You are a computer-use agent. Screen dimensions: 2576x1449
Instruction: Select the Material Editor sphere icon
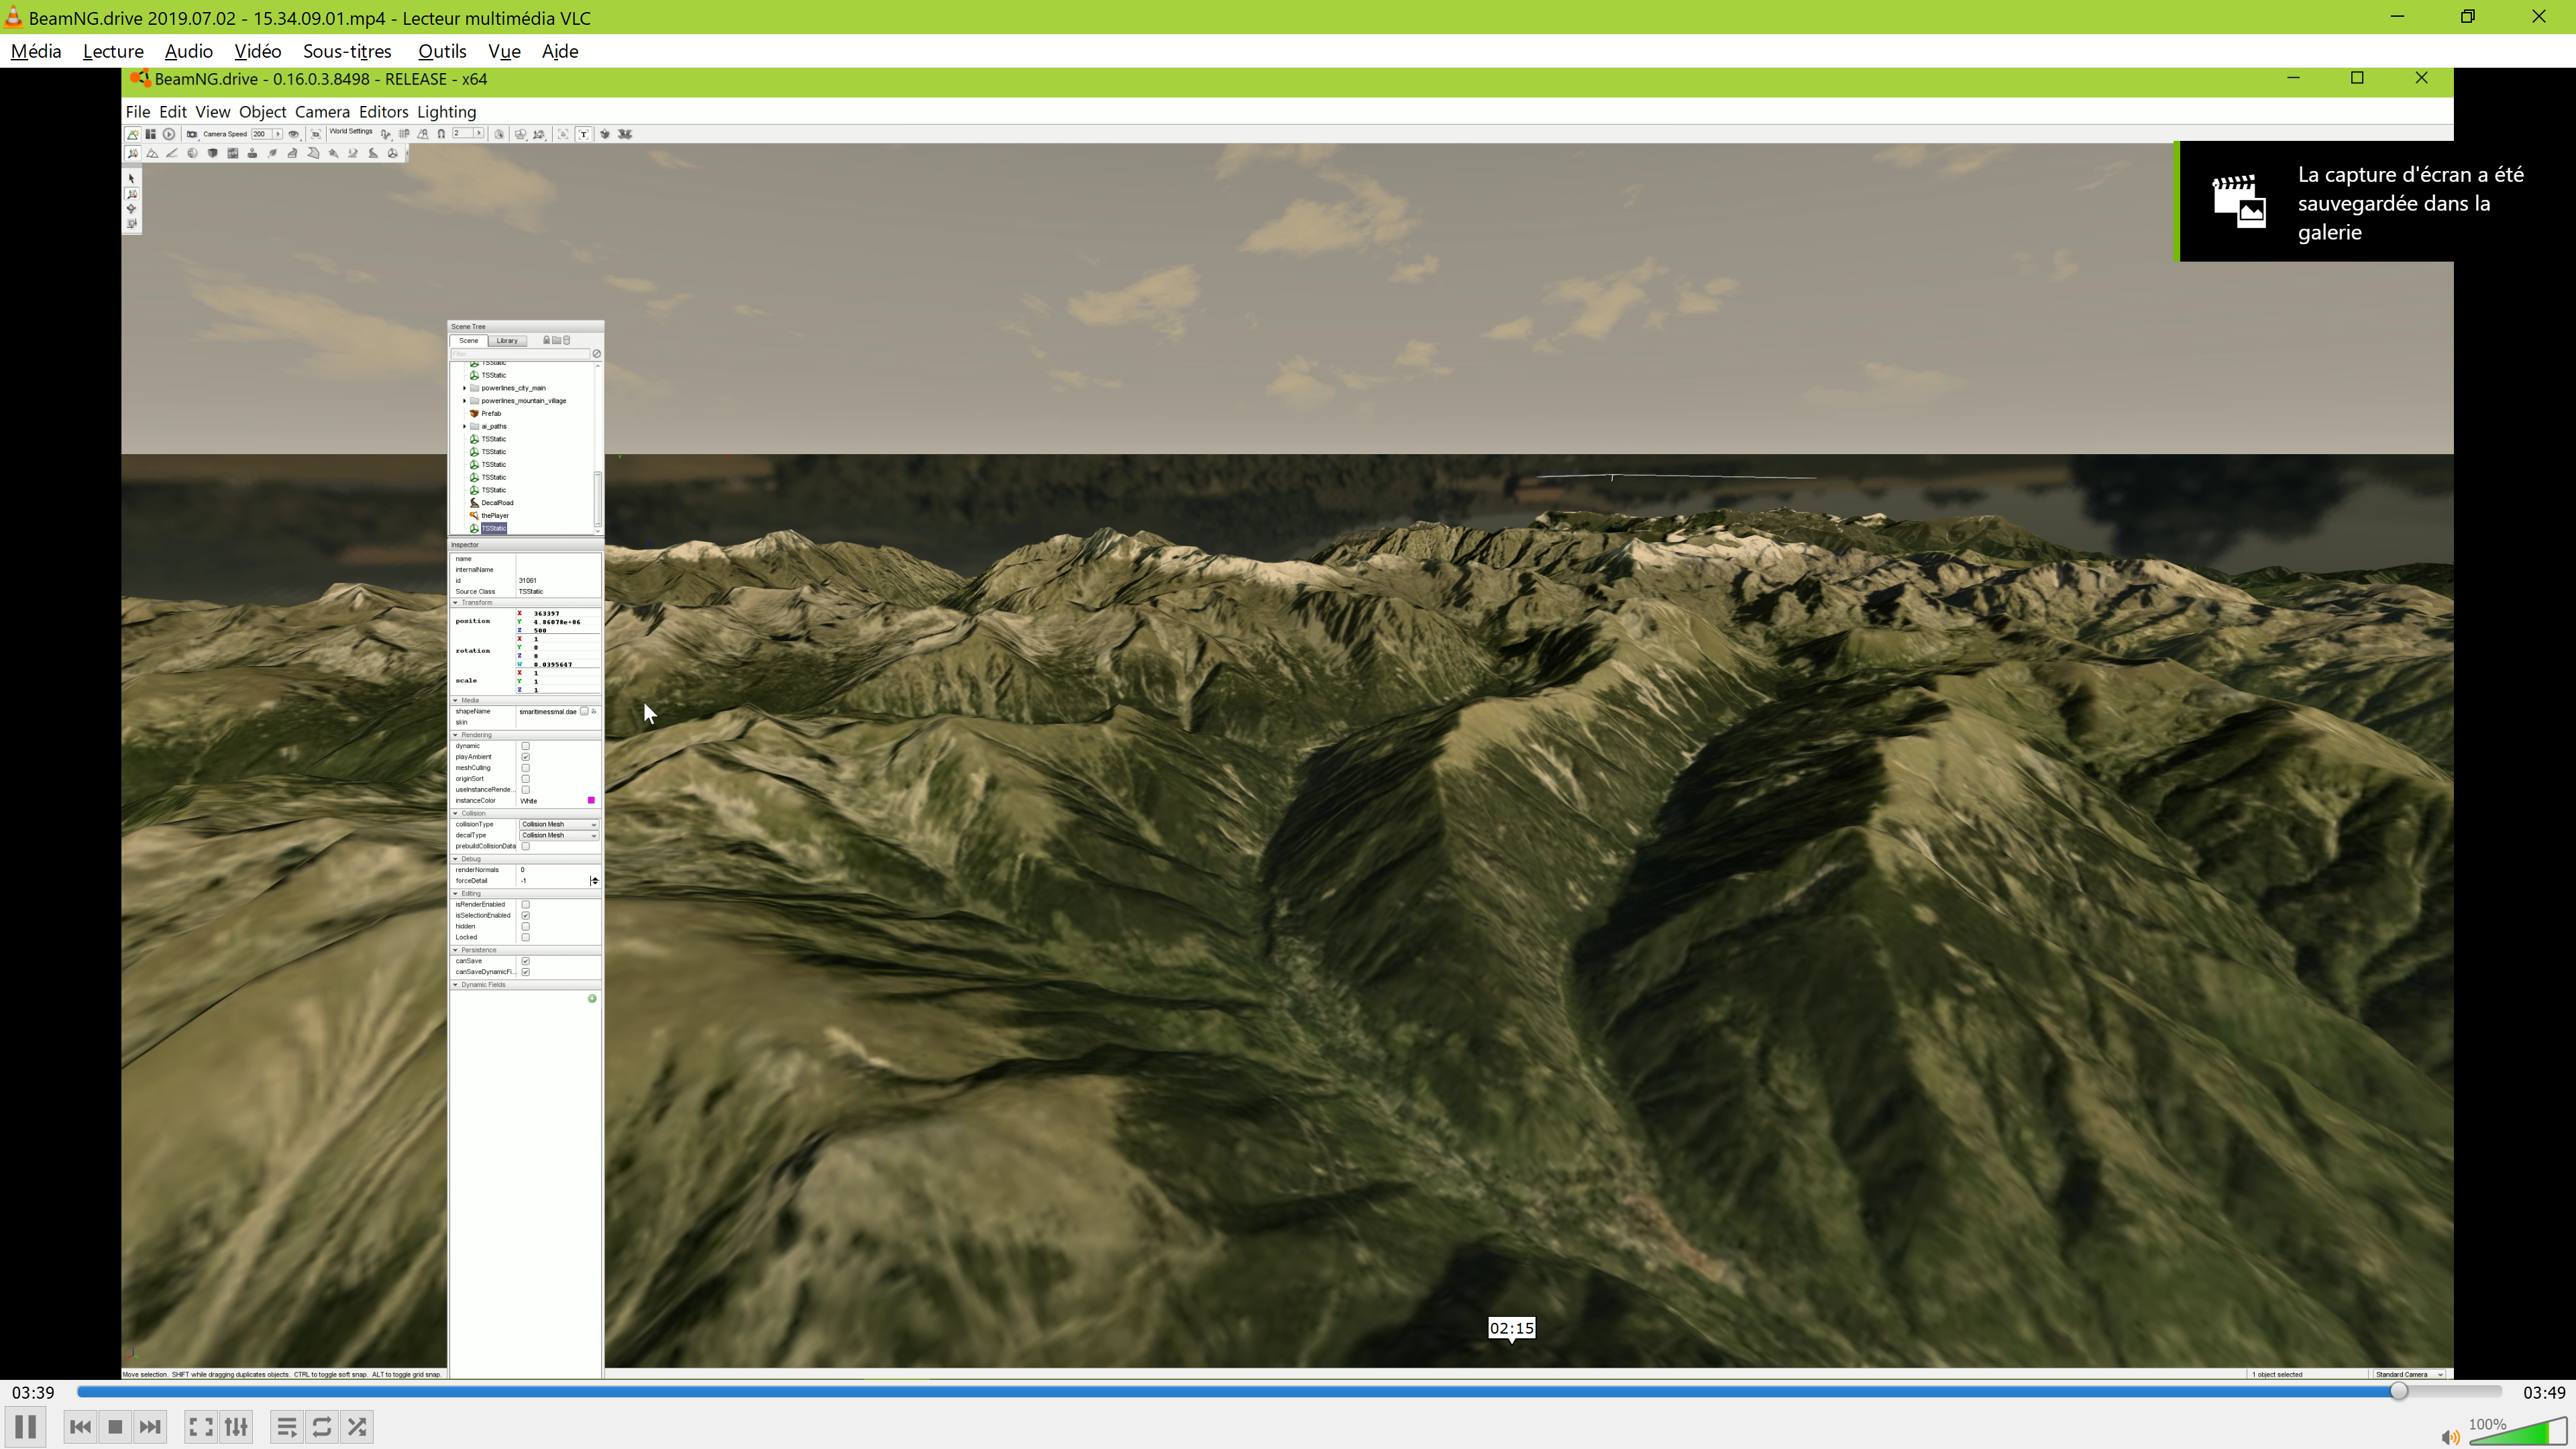[193, 154]
